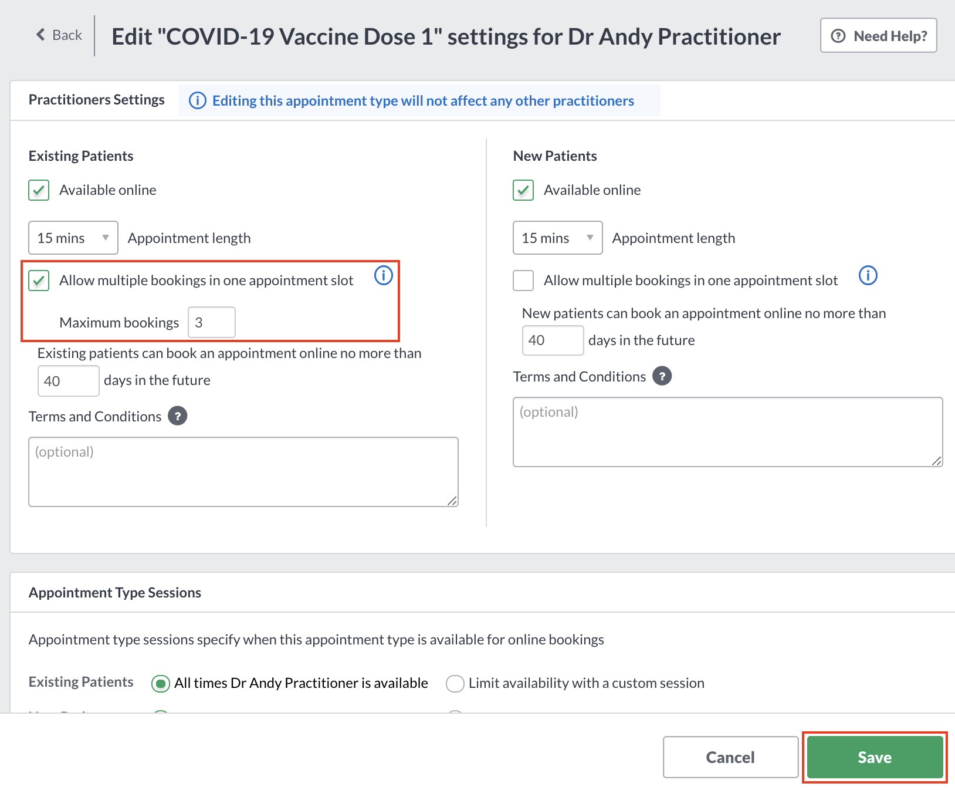This screenshot has width=955, height=790.
Task: Click the Maximum bookings input field
Action: pos(212,322)
